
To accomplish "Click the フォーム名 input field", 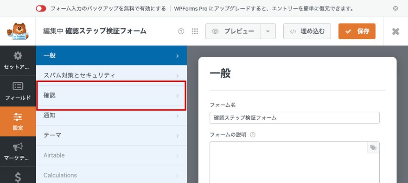I will click(294, 118).
